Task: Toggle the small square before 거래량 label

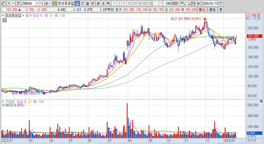Action: [3, 102]
